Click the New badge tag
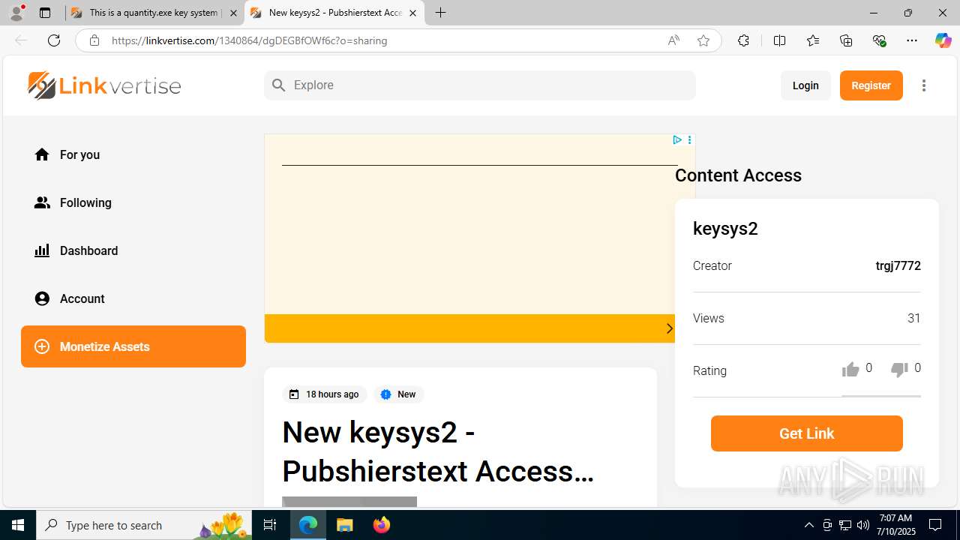This screenshot has height=540, width=960. [x=398, y=394]
